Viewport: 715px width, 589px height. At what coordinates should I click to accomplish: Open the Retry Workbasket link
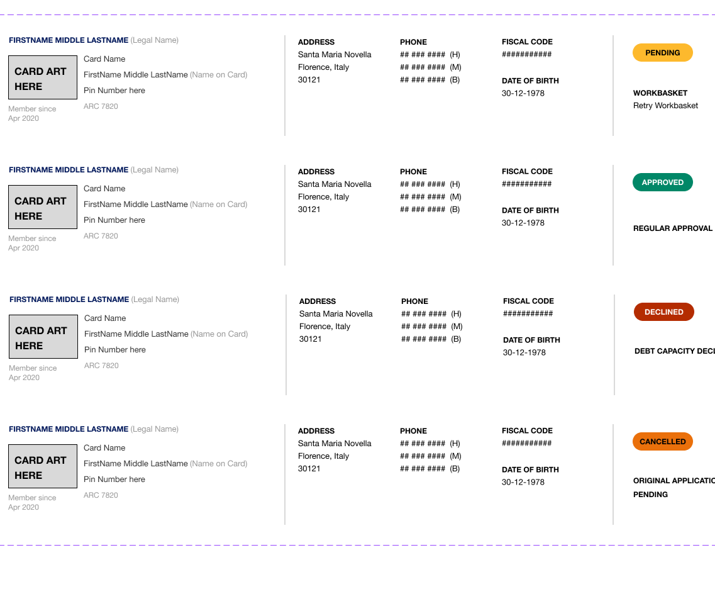click(665, 105)
